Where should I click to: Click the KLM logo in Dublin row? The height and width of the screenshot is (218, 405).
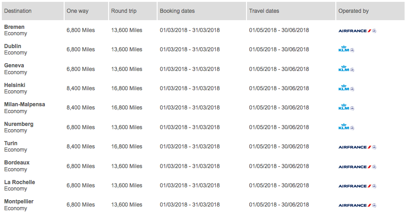coord(346,50)
